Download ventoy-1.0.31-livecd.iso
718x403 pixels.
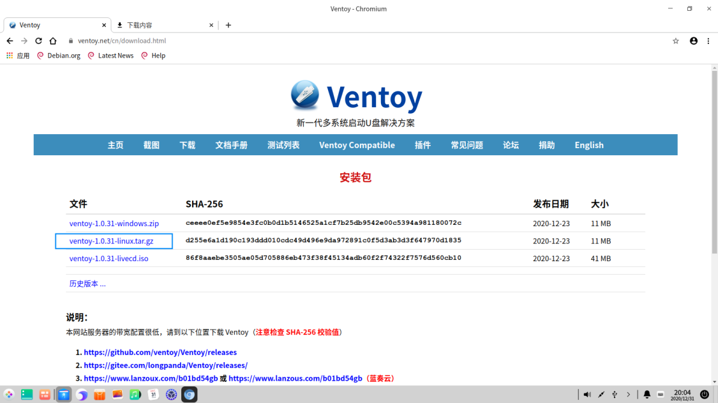tap(108, 258)
